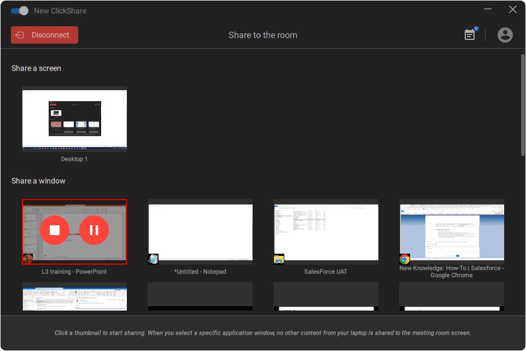The width and height of the screenshot is (526, 351).
Task: Stop sharing the PowerPoint window
Action: pos(55,230)
